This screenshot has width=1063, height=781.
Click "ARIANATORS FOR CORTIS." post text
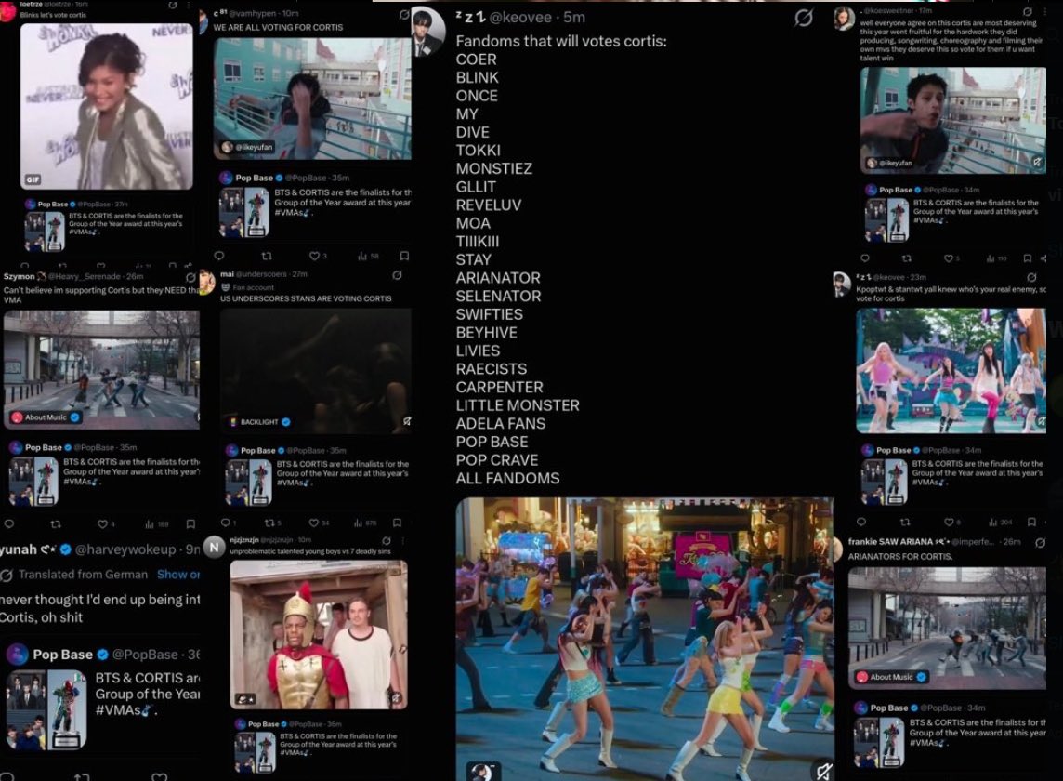pyautogui.click(x=900, y=556)
